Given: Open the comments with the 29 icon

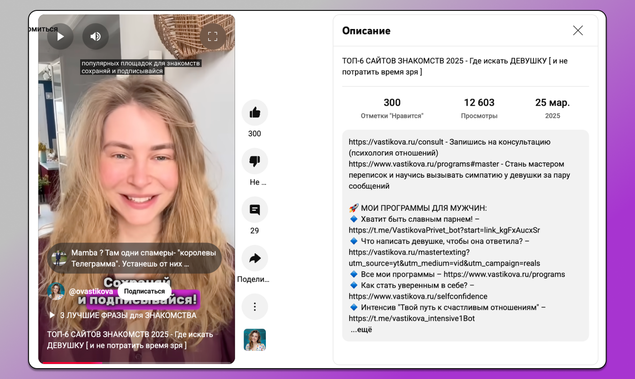Looking at the screenshot, I should pos(255,210).
